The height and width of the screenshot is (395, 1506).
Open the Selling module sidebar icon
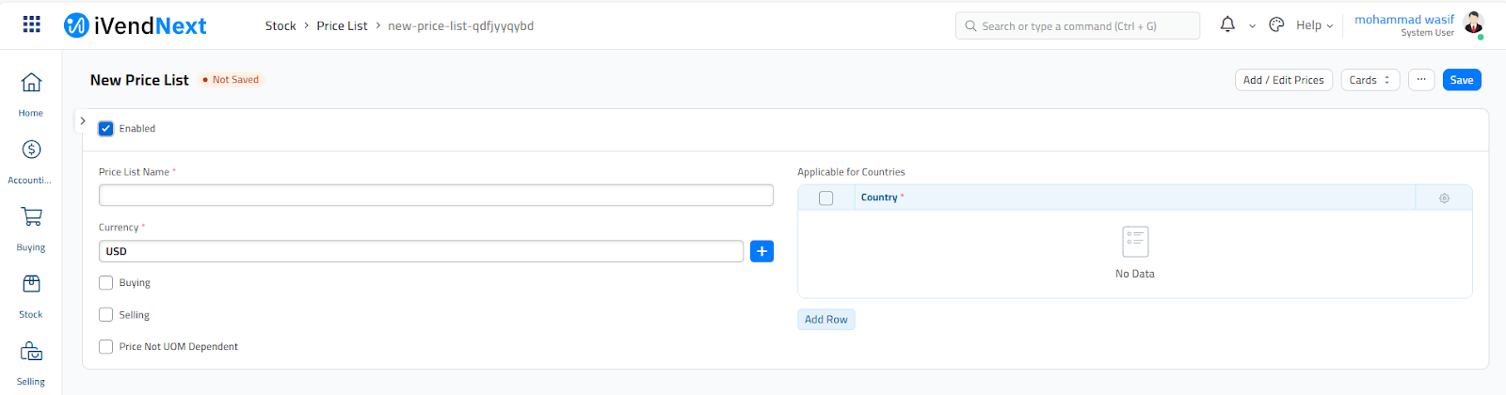(x=31, y=352)
